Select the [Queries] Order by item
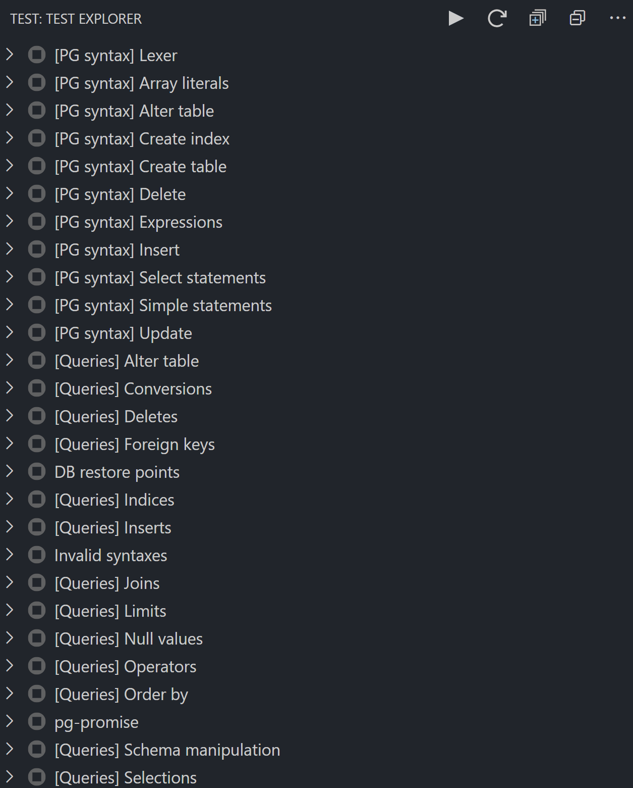The image size is (633, 788). click(x=316, y=694)
